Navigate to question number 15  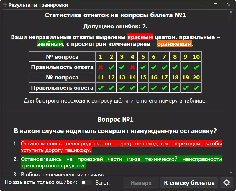(143, 77)
